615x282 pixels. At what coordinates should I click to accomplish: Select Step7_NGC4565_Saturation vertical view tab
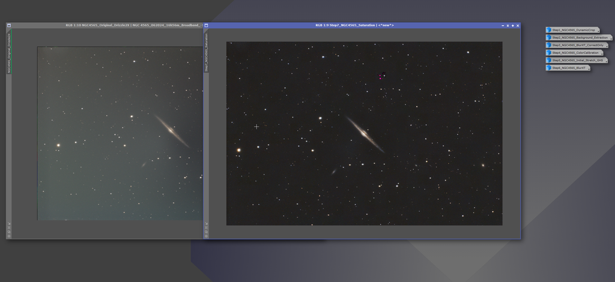pos(207,52)
